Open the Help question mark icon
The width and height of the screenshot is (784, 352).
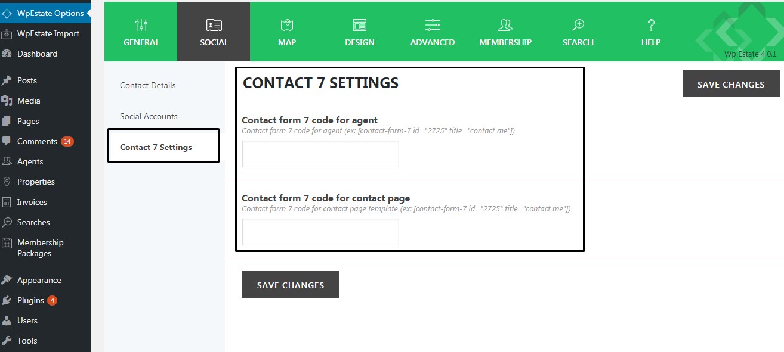[651, 25]
